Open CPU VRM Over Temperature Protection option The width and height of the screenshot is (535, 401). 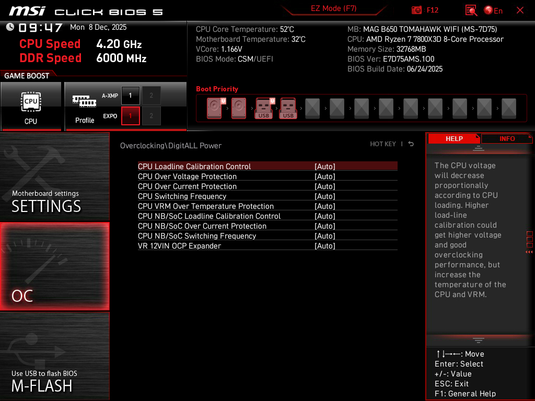click(267, 206)
